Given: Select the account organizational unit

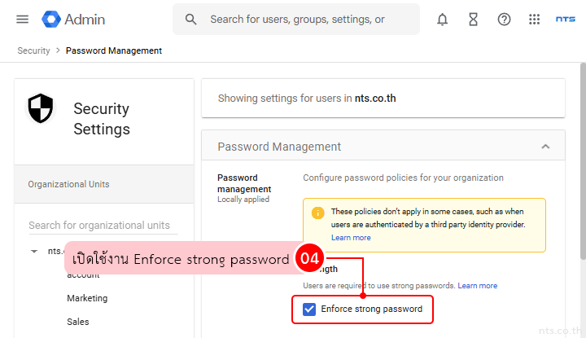Looking at the screenshot, I should (x=83, y=275).
